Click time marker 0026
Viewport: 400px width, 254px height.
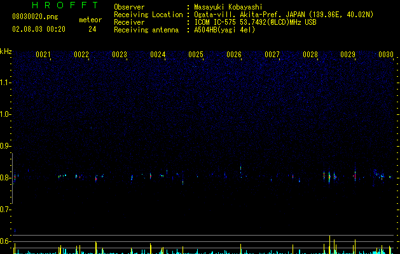pos(234,55)
